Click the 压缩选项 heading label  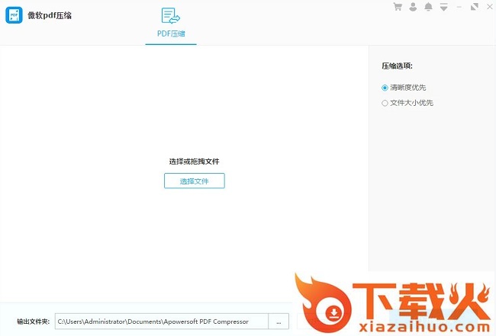click(x=397, y=66)
